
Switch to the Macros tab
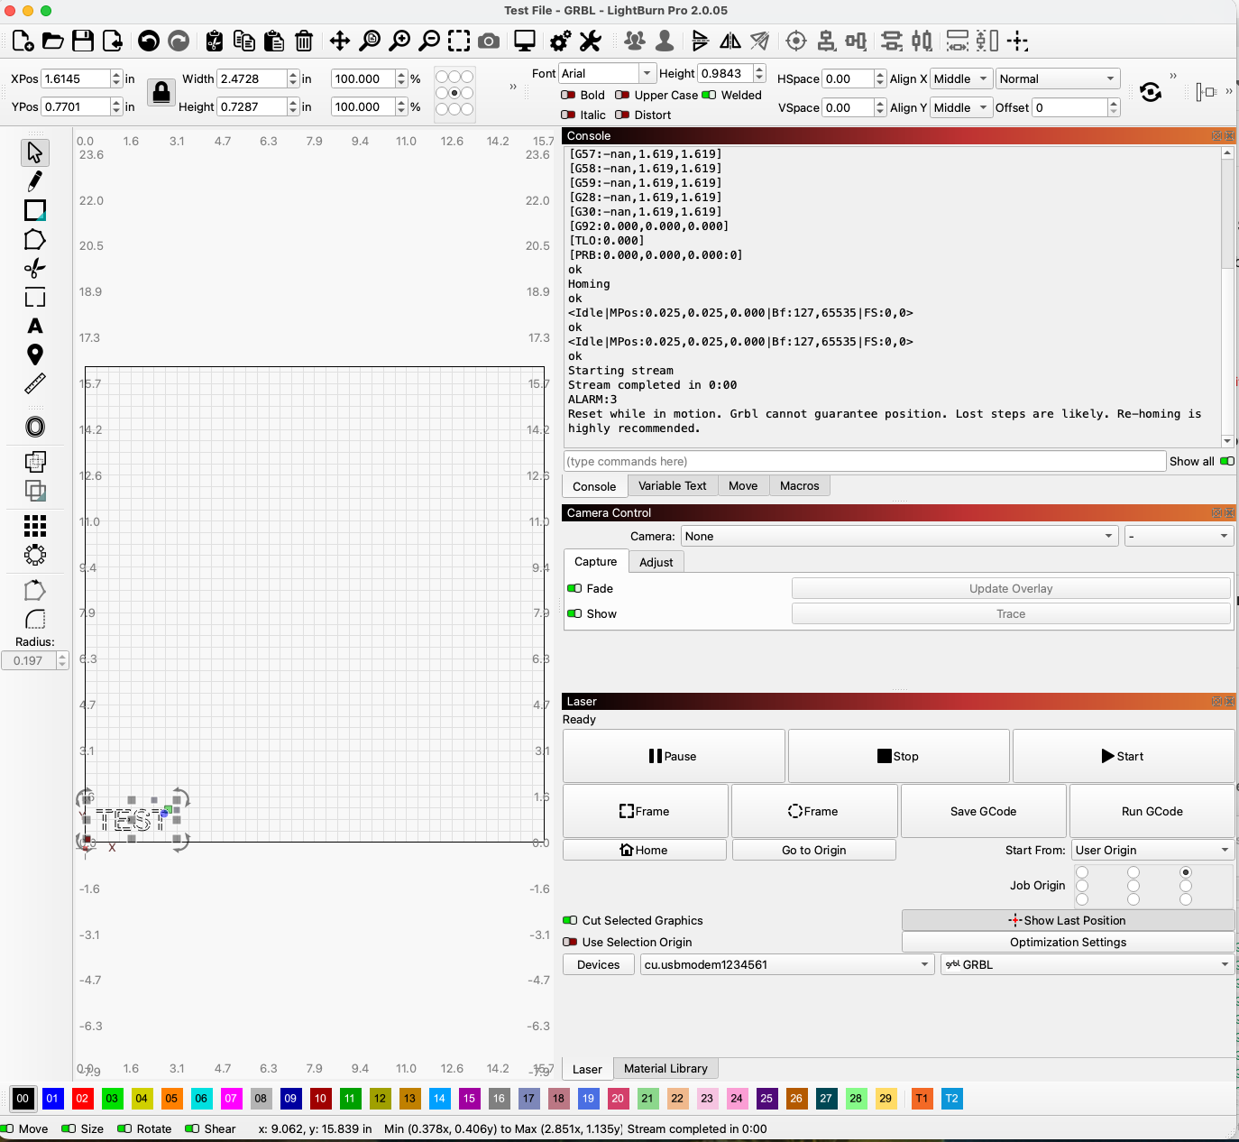coord(799,485)
